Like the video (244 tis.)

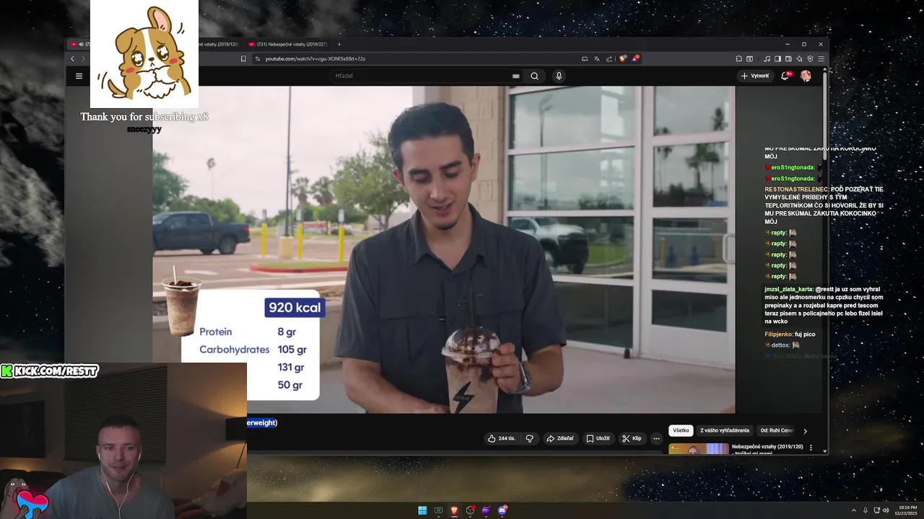502,438
